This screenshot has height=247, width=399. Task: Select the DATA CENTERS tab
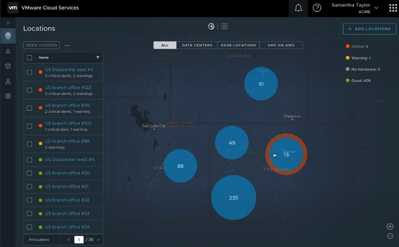tap(197, 45)
